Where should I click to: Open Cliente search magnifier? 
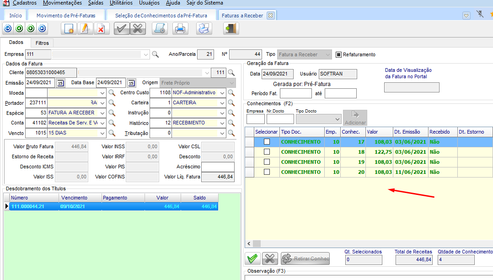point(231,72)
